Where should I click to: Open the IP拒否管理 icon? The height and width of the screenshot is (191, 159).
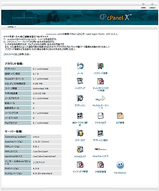click(101, 164)
